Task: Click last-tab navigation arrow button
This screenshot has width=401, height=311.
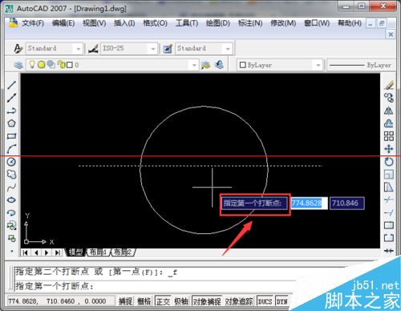Action: pyautogui.click(x=58, y=252)
